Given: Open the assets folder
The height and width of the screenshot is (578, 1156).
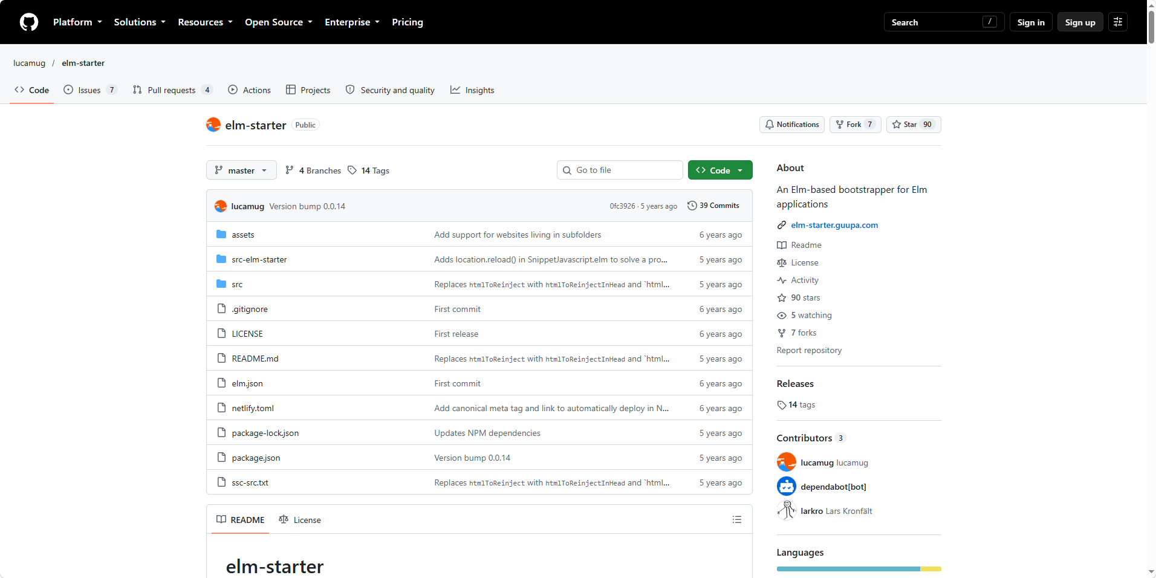Looking at the screenshot, I should (x=242, y=235).
